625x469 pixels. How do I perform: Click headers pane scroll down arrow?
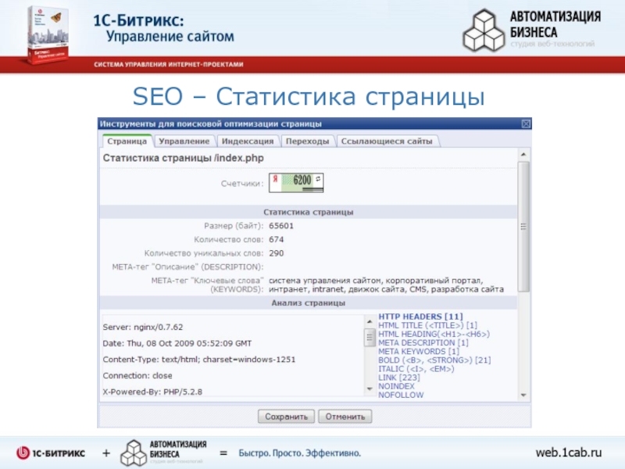[x=370, y=388]
